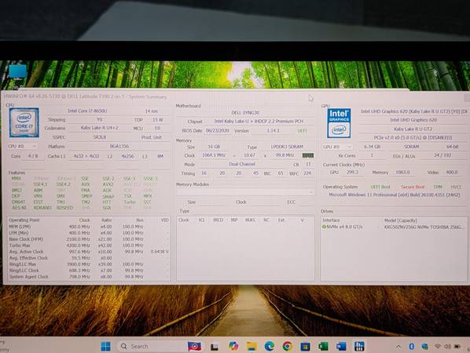
Task: Click the battery tray icon
Action: (x=457, y=347)
